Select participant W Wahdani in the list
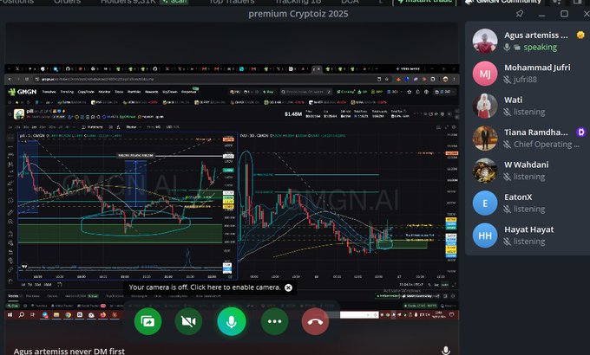 tap(528, 171)
